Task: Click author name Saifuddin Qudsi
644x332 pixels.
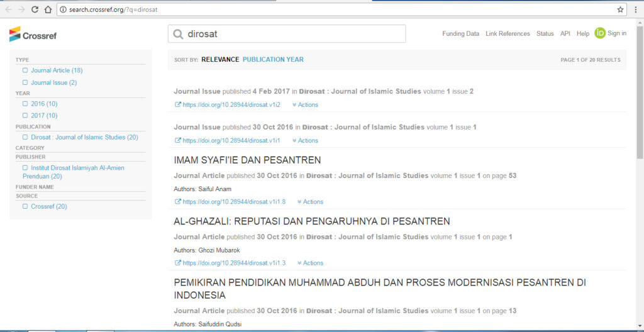Action: (219, 324)
